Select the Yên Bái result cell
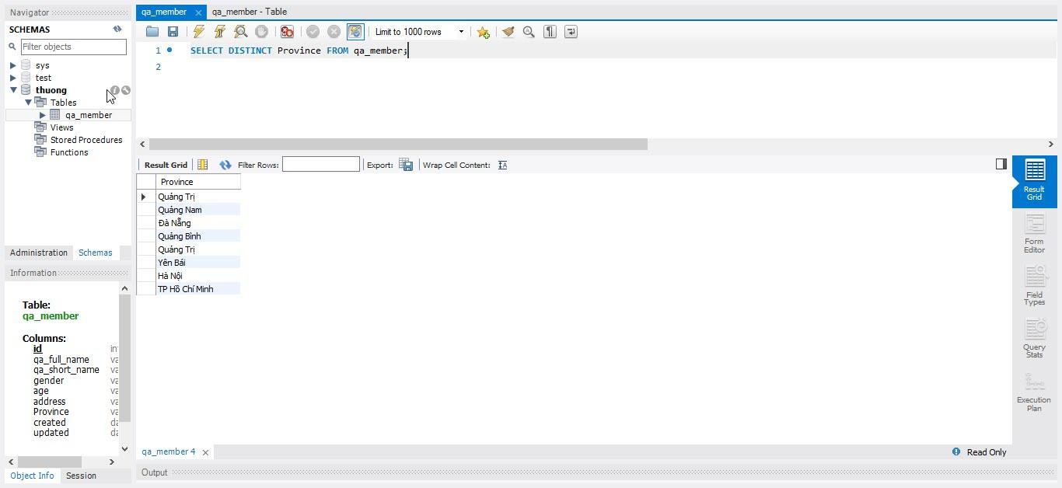The image size is (1062, 488). [x=198, y=263]
